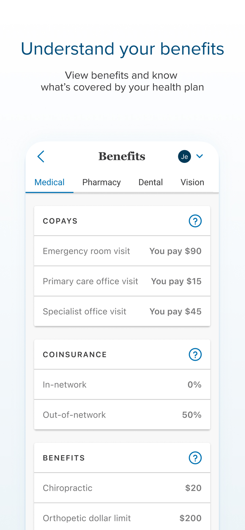The width and height of the screenshot is (245, 530).
Task: Click the back arrow on the Benefits screen
Action: click(40, 156)
